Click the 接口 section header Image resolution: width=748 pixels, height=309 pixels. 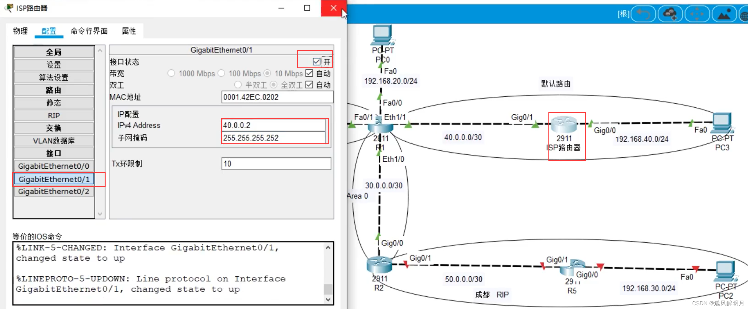click(x=54, y=153)
